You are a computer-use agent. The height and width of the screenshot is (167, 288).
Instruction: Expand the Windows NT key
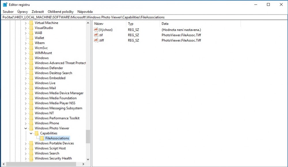click(26, 113)
